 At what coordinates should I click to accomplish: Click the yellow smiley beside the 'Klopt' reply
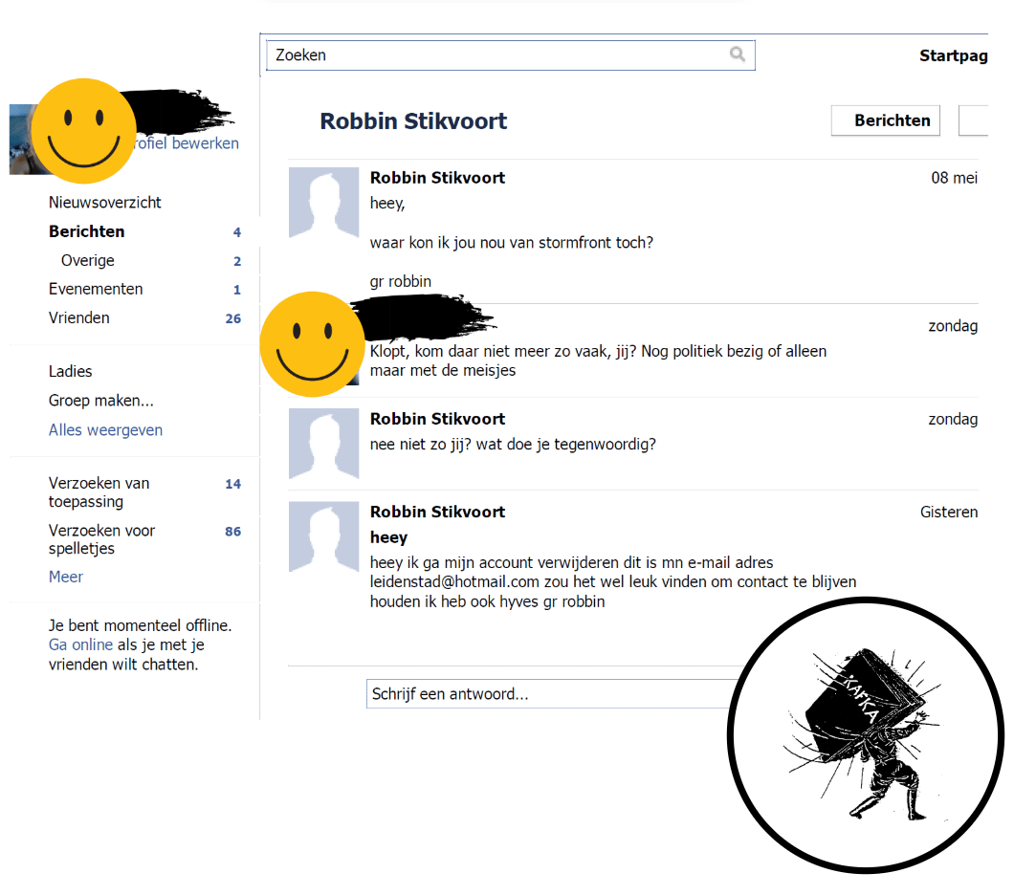[x=312, y=343]
